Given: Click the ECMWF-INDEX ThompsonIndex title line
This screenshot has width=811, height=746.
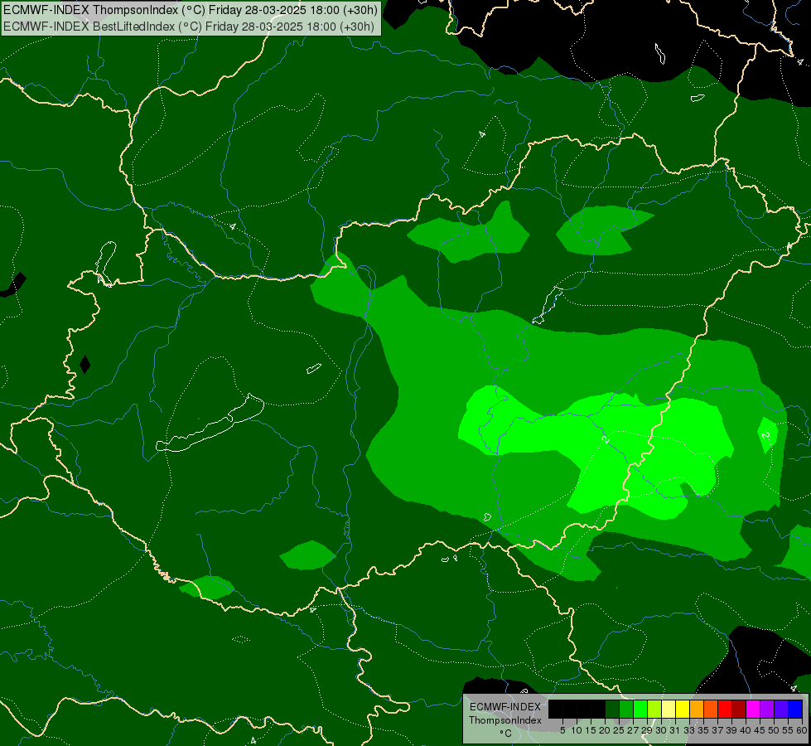Looking at the screenshot, I should [x=191, y=9].
